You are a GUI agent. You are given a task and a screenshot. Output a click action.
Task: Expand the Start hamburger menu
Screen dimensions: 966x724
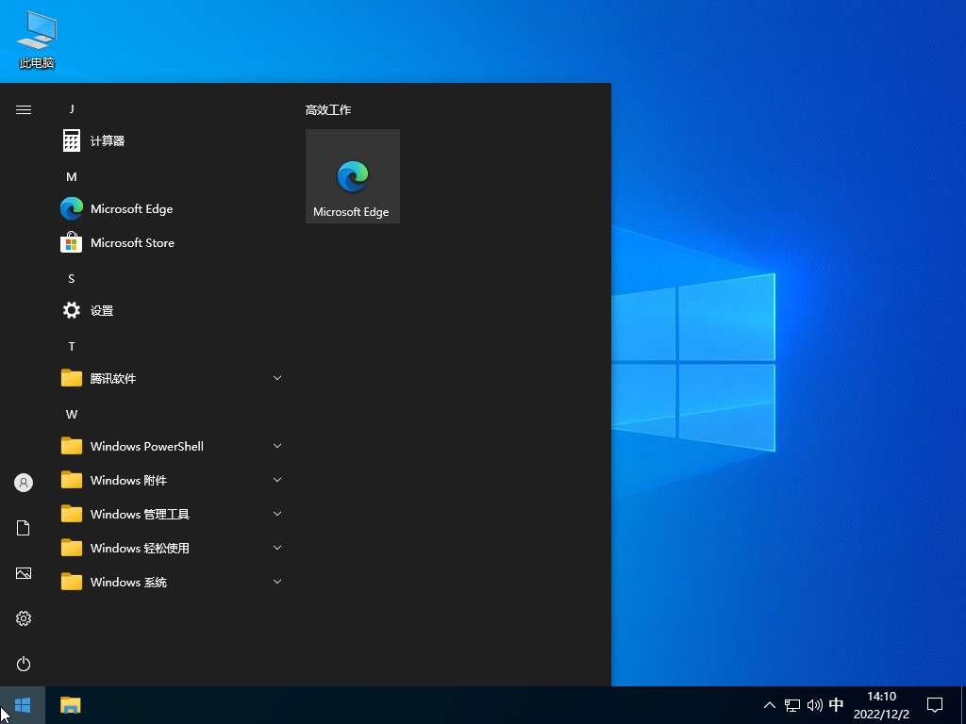coord(24,109)
